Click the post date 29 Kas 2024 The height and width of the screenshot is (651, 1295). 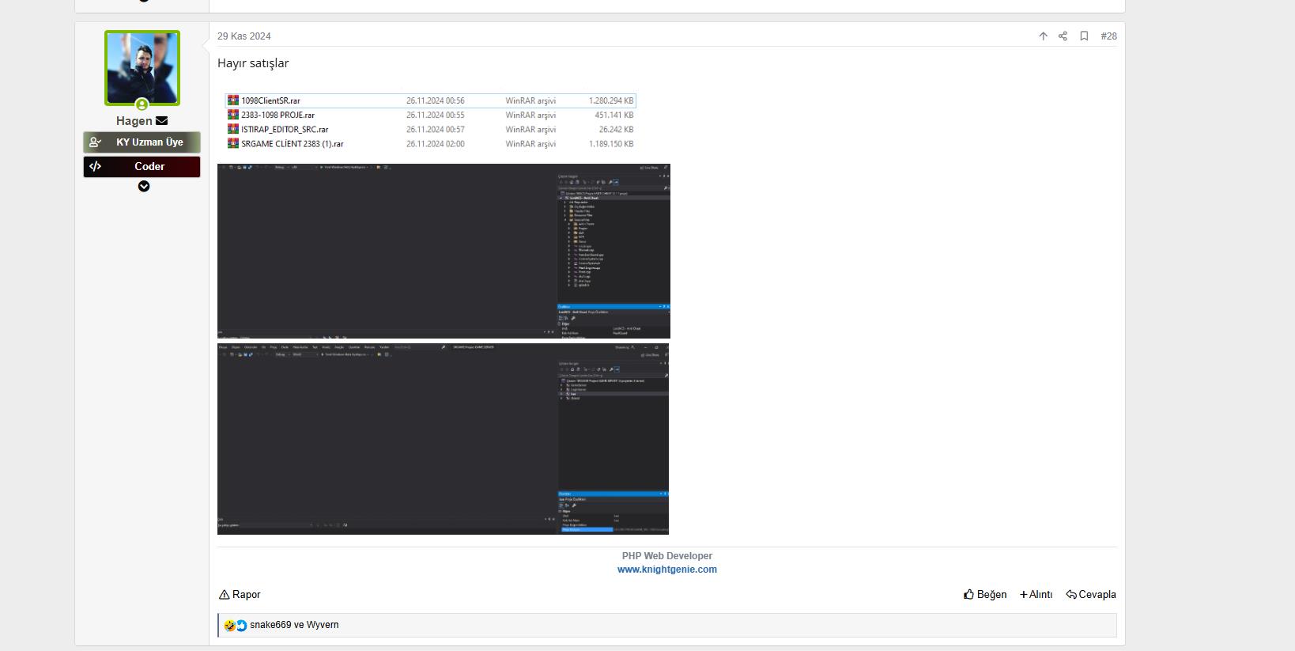[244, 36]
